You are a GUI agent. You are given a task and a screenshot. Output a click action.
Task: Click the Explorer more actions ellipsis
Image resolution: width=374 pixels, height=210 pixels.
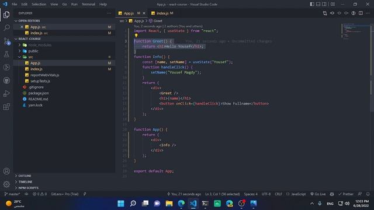(x=109, y=13)
